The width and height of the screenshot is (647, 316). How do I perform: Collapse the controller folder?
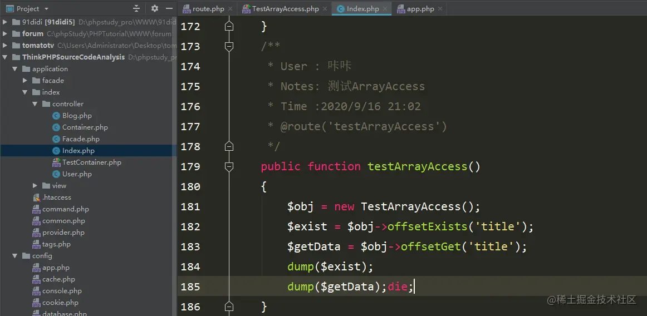(x=35, y=104)
